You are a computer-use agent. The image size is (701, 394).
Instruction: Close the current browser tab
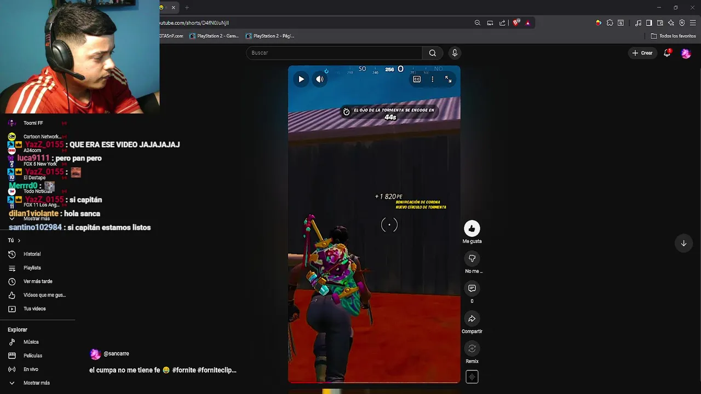pos(173,8)
